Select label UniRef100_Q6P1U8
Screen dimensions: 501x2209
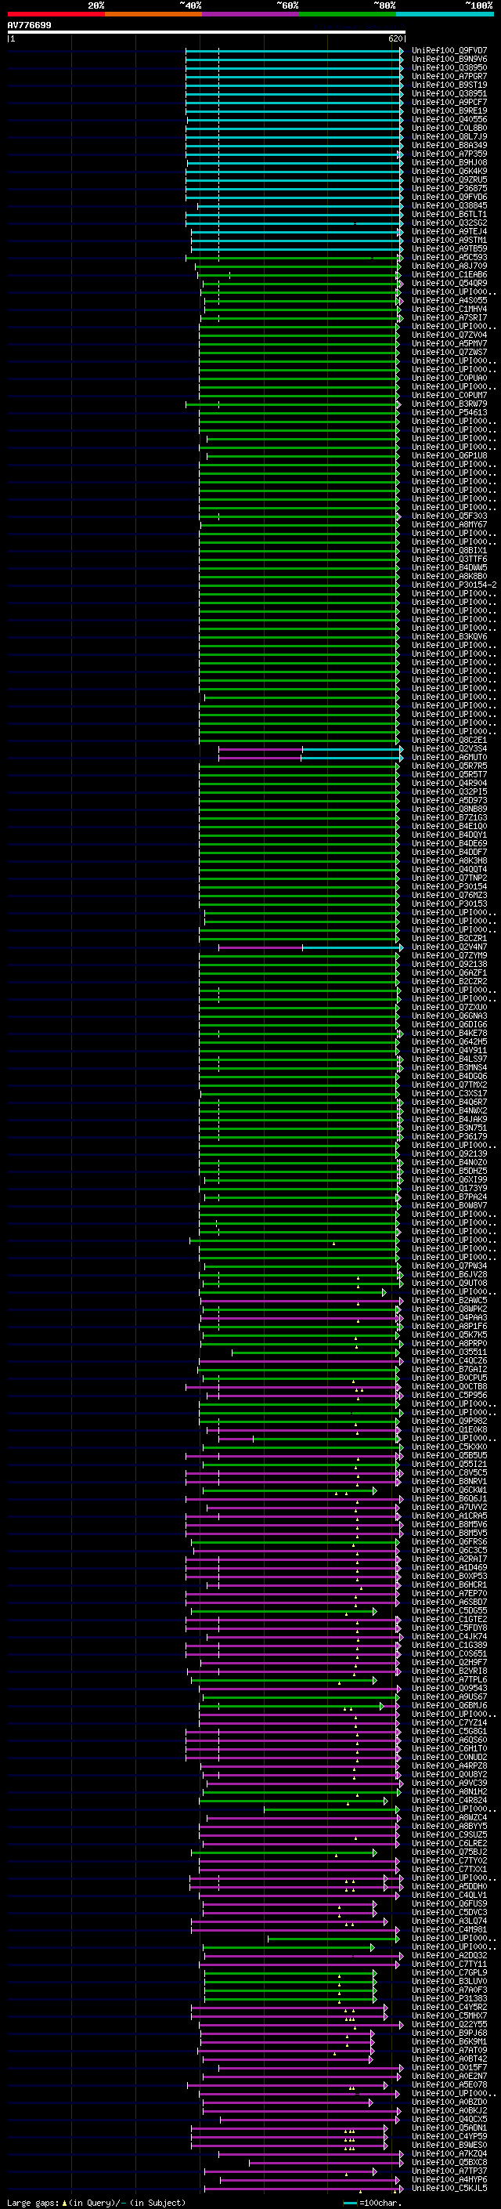click(449, 455)
